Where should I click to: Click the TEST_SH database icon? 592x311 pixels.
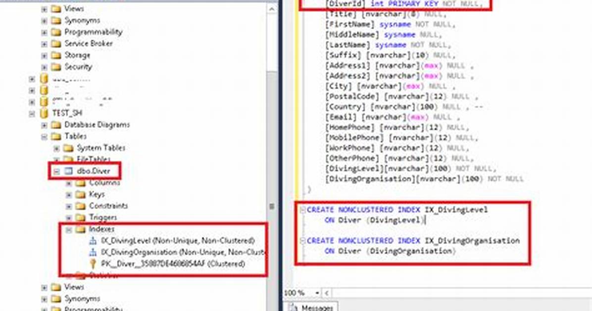coord(44,113)
